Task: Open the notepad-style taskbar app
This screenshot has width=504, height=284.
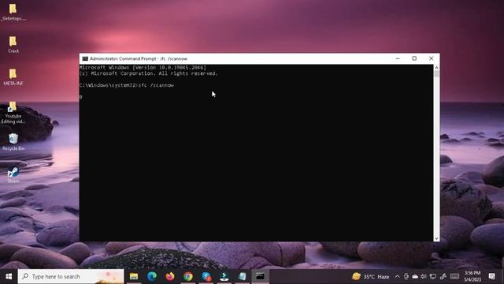Action: pyautogui.click(x=243, y=276)
